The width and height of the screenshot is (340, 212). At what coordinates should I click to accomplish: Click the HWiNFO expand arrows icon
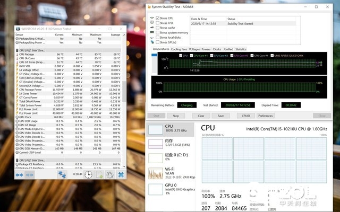19,175
